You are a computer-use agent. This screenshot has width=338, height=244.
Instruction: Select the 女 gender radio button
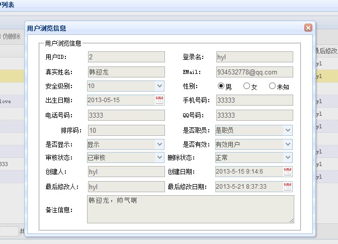pos(246,86)
